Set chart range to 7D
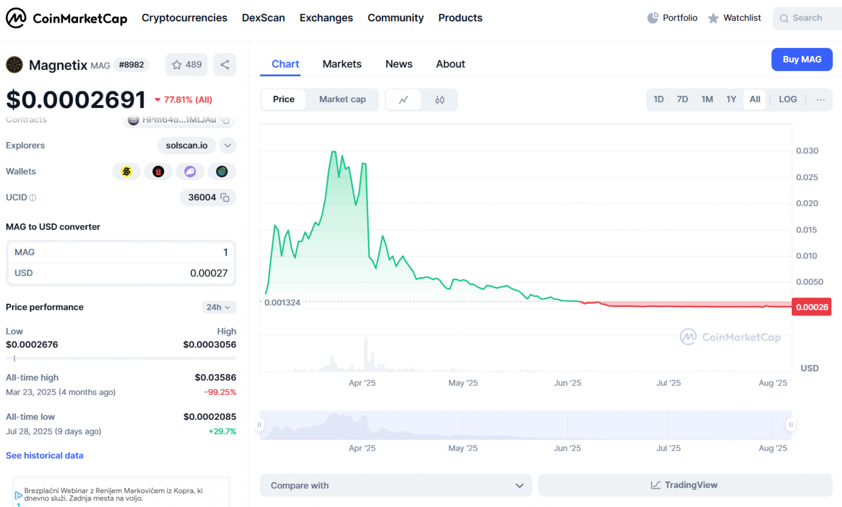The height and width of the screenshot is (507, 842). [x=682, y=99]
